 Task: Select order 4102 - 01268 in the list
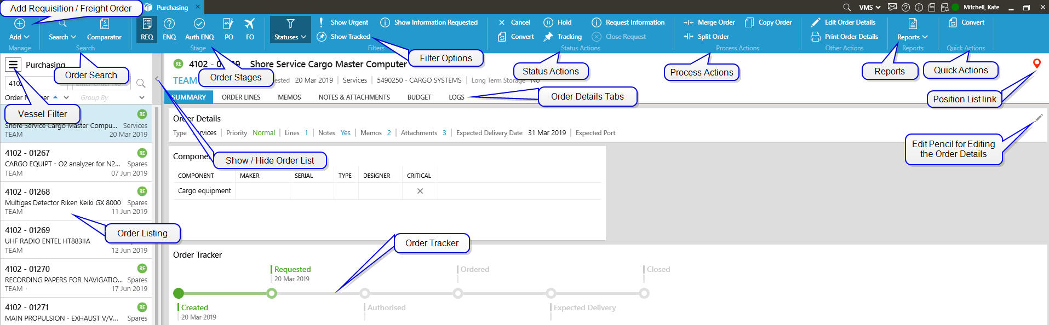(76, 201)
